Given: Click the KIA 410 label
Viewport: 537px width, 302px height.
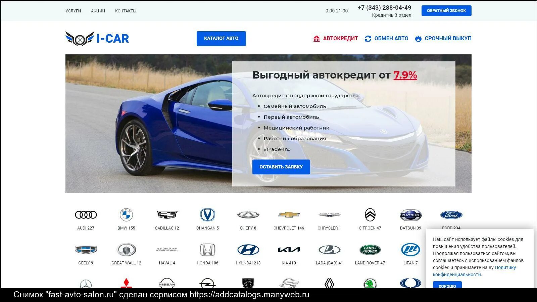Looking at the screenshot, I should (289, 263).
